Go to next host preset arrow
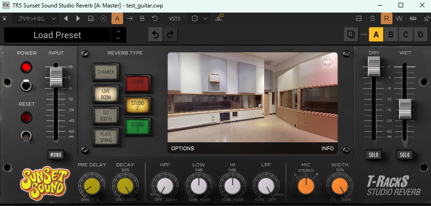 78,19
